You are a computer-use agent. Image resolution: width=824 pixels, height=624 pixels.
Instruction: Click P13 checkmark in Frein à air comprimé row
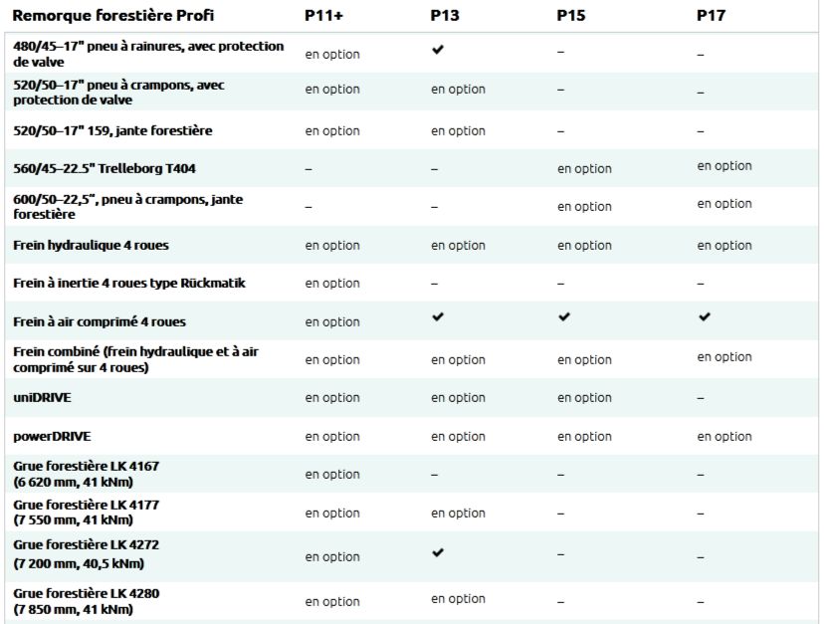[438, 317]
